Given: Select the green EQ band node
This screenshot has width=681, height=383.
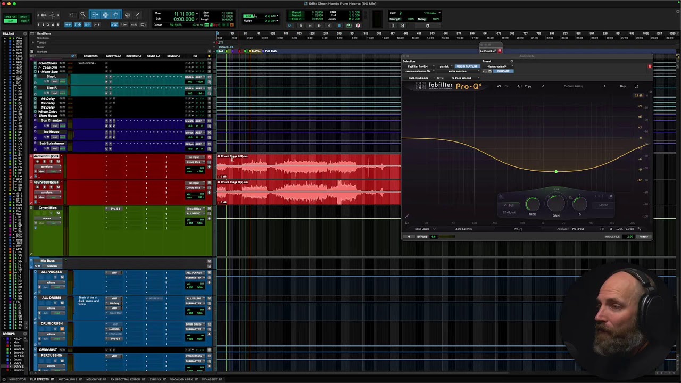Looking at the screenshot, I should click(556, 172).
